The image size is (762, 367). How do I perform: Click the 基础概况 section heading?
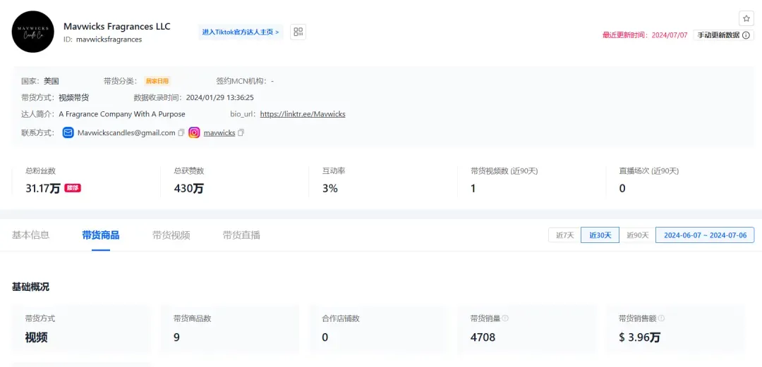(x=30, y=287)
